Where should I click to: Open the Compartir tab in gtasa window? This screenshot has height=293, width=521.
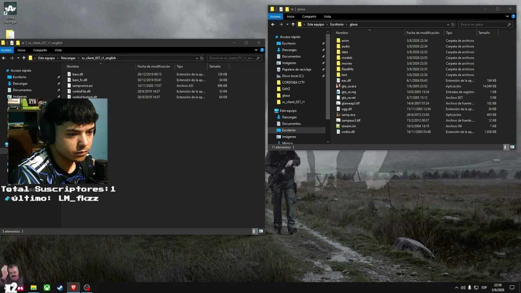309,17
